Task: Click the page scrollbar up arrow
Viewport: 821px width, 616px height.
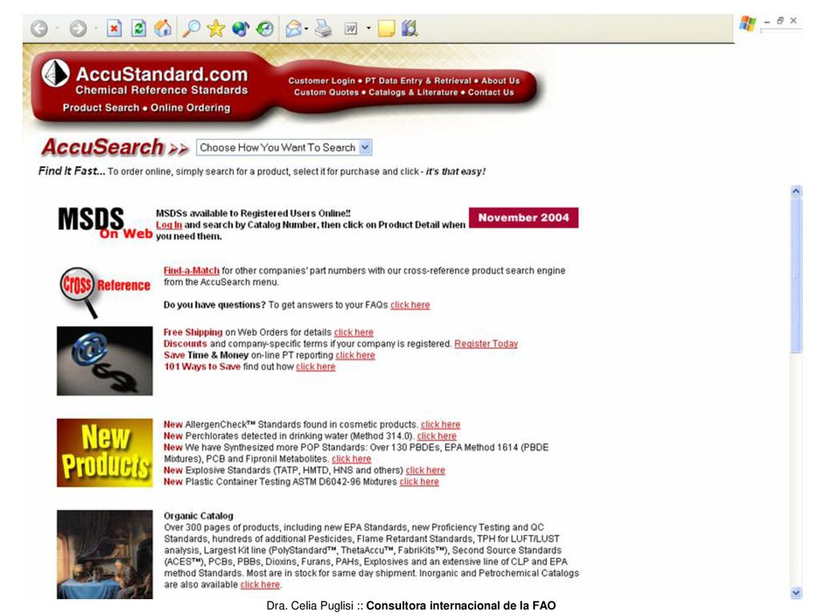Action: (796, 192)
